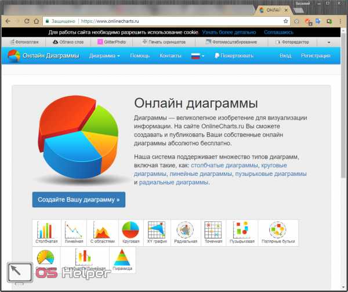Screen dimensions: 348x292
Task: Click the browser address bar URL
Action: pyautogui.click(x=110, y=21)
